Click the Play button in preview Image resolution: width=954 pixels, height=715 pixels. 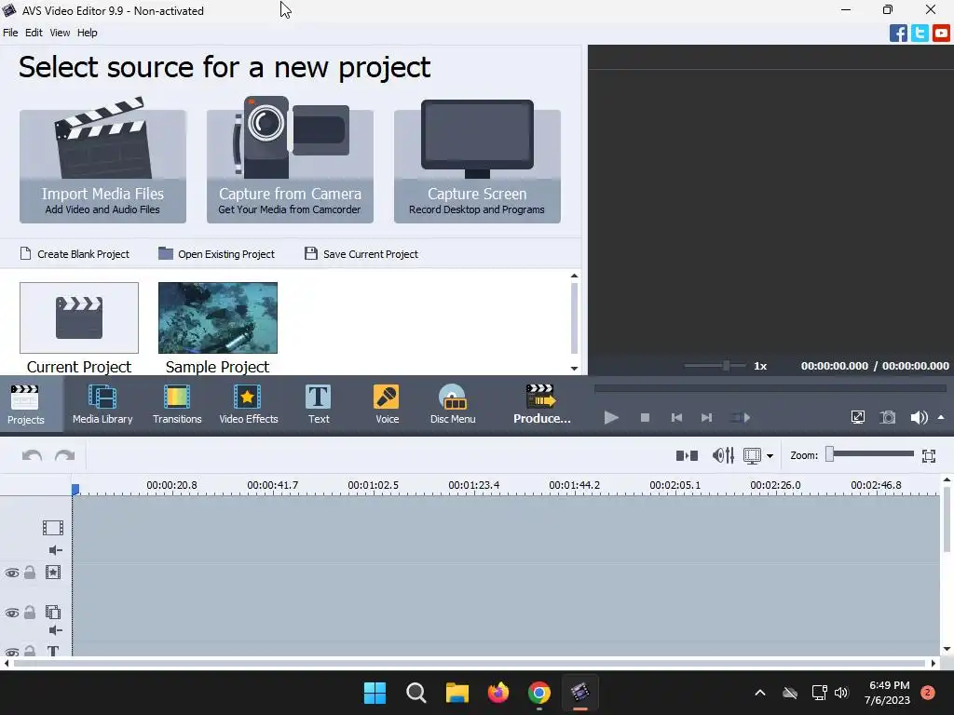click(x=611, y=418)
